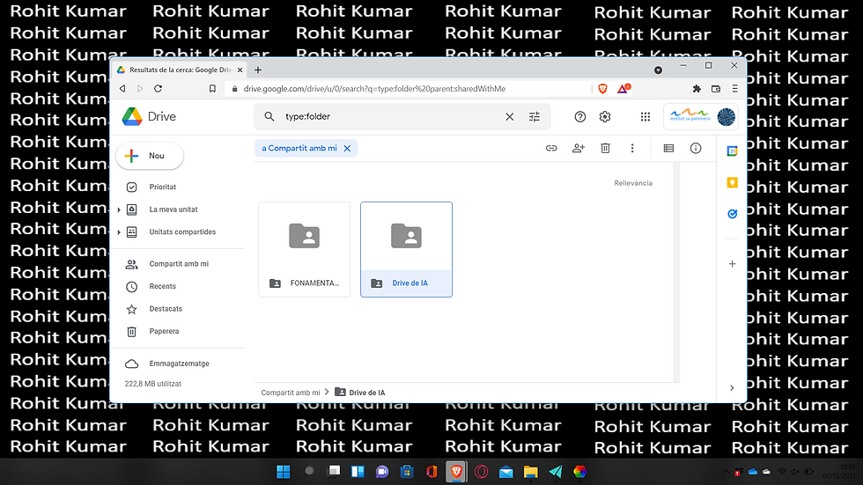The width and height of the screenshot is (863, 485).
Task: Open the Drive settings gear
Action: click(605, 116)
